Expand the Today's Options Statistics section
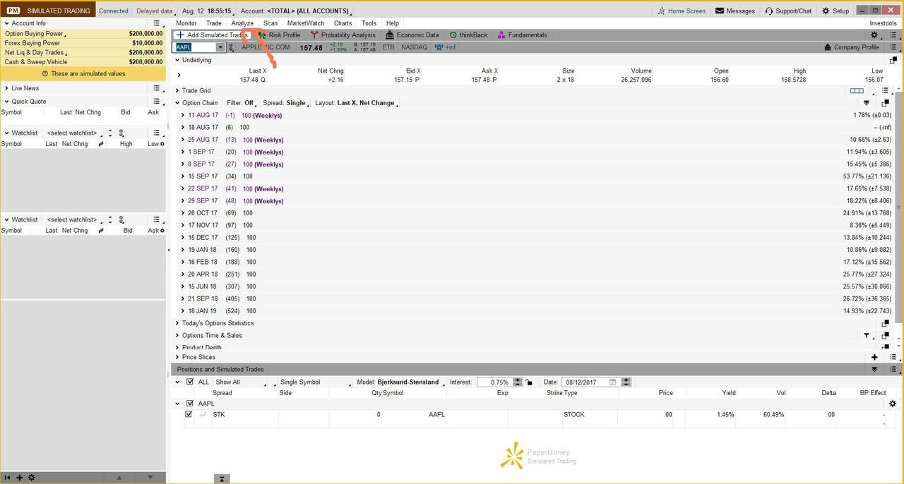 tap(177, 323)
